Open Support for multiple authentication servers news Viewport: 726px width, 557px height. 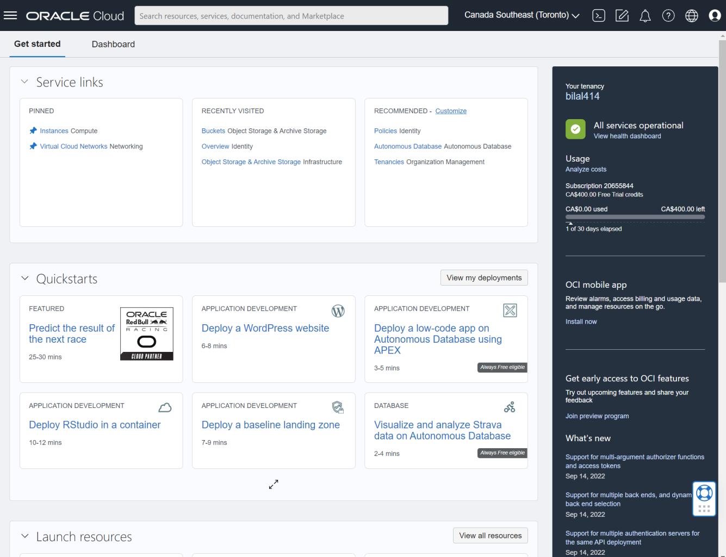tap(632, 538)
